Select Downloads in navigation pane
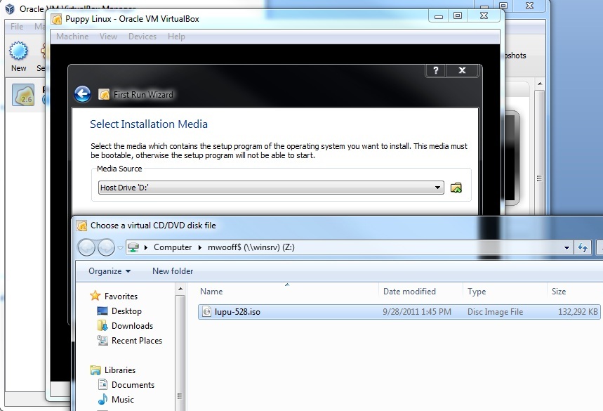Viewport: 603px width, 411px height. tap(132, 325)
